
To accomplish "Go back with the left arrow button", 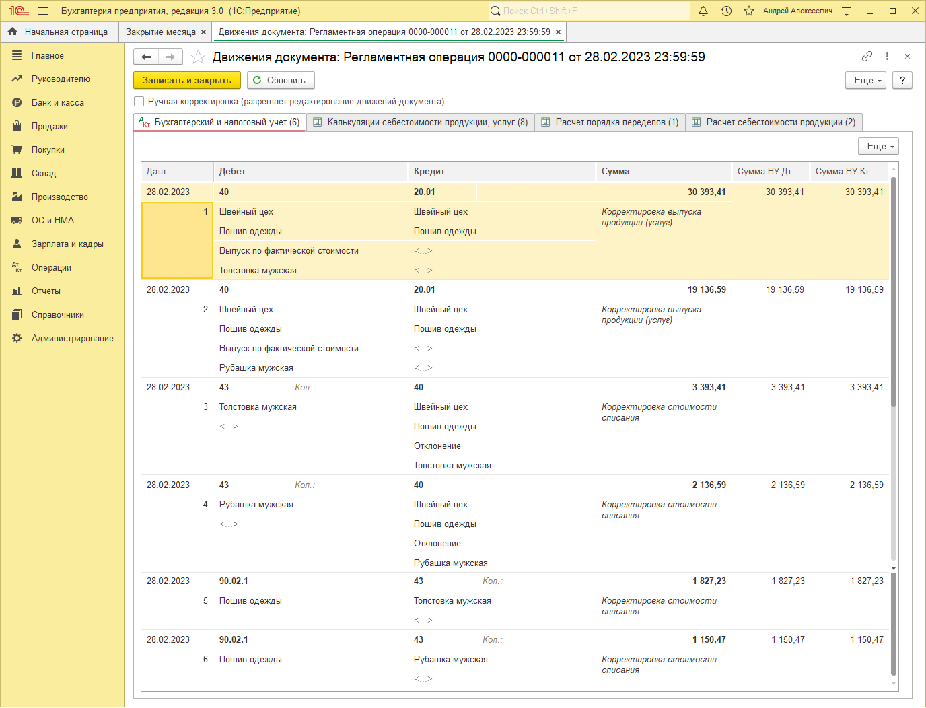I will [x=146, y=57].
